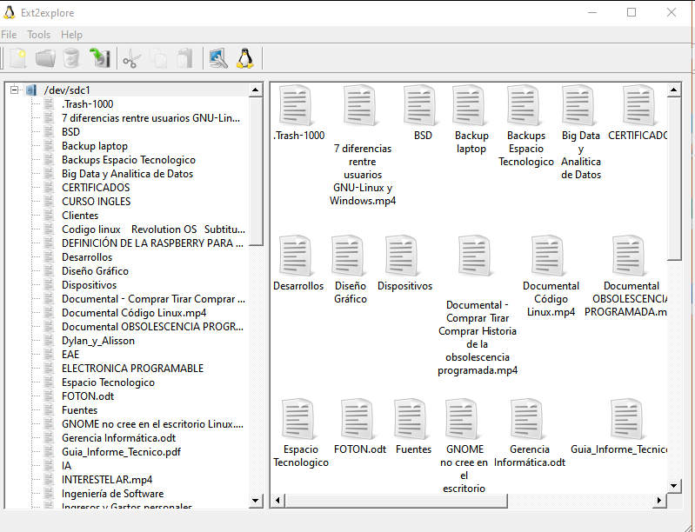Select Ingeniería de Software tree row
This screenshot has height=532, width=695.
(112, 494)
